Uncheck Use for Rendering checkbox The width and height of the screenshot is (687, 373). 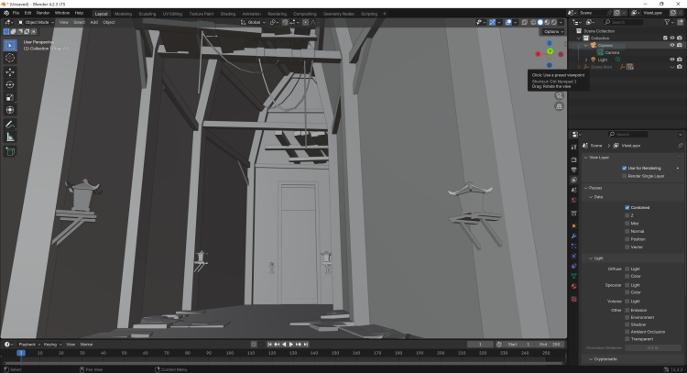625,168
